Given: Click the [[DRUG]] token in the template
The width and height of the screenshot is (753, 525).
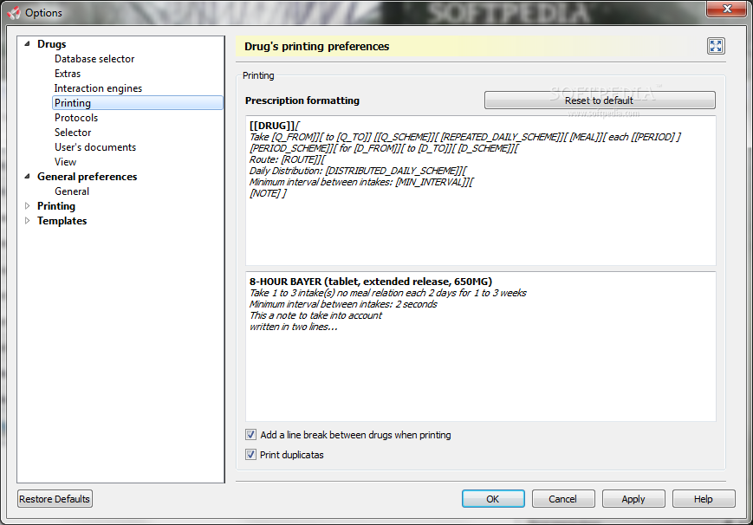Looking at the screenshot, I should pos(272,126).
